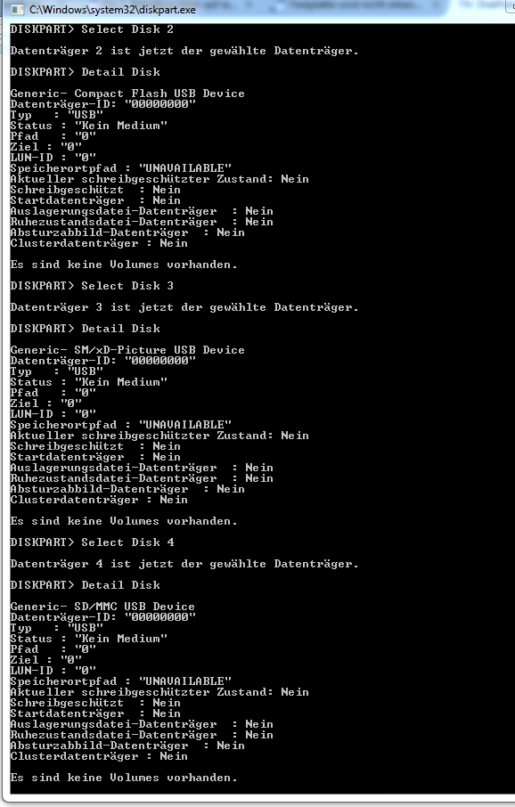Image resolution: width=515 pixels, height=807 pixels.
Task: Click 'Datenträger 4 ist jetzt der gewählte Datenträger' line
Action: [x=184, y=564]
